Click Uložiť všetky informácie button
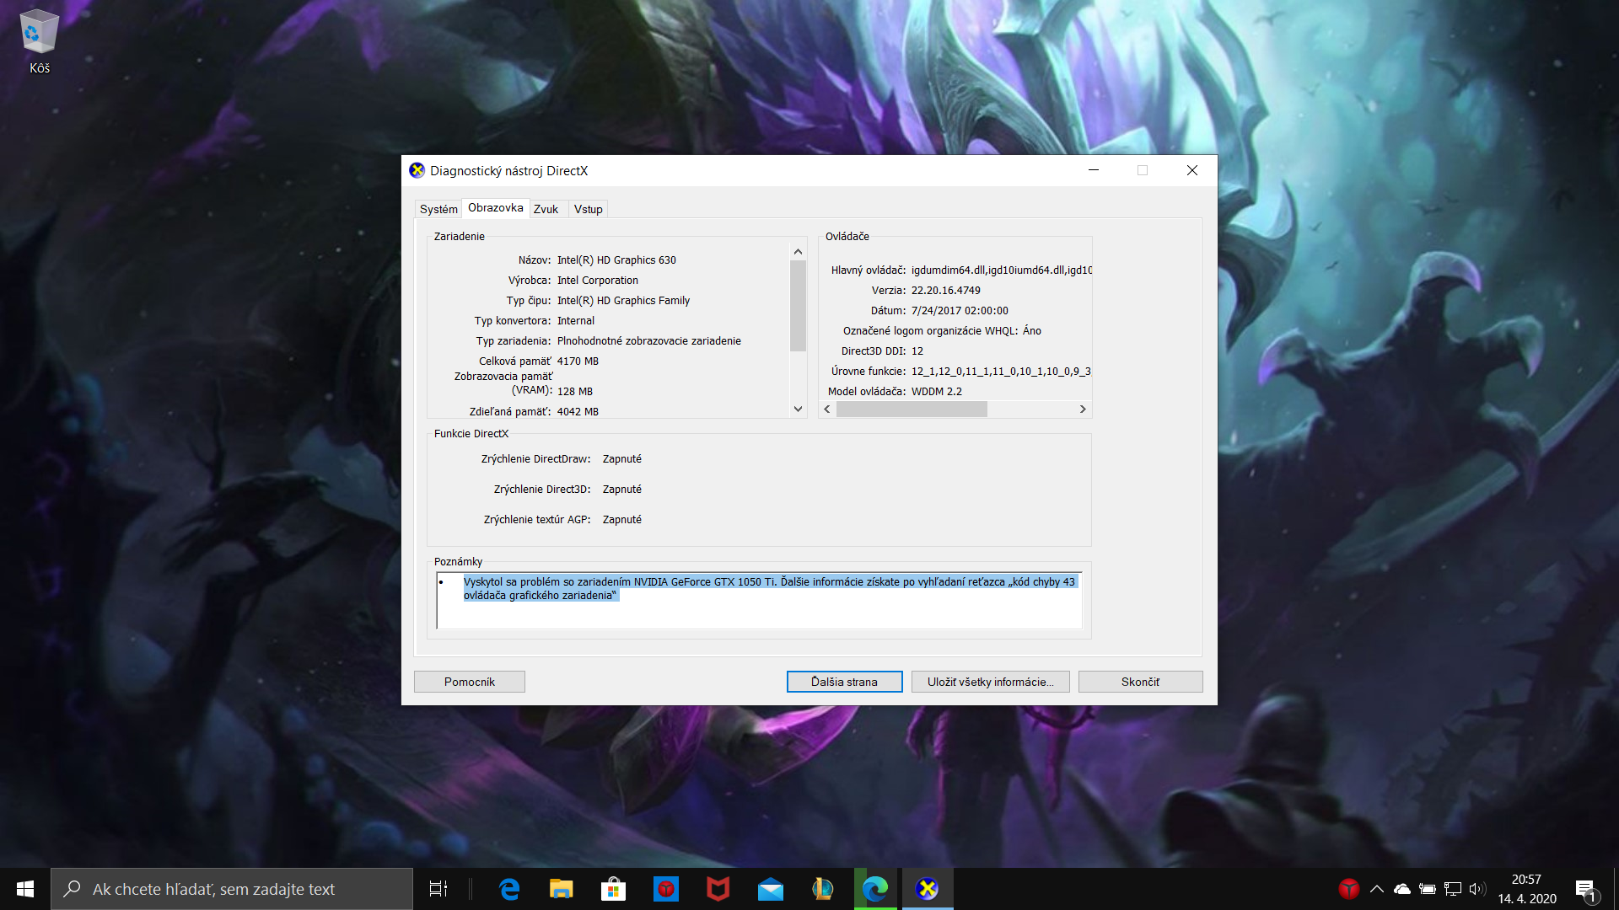1619x910 pixels. click(x=990, y=682)
